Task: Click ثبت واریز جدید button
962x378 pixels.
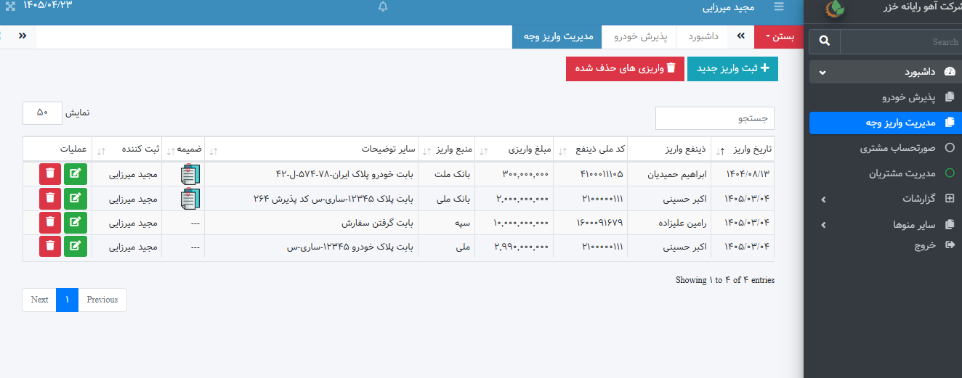Action: pos(732,68)
